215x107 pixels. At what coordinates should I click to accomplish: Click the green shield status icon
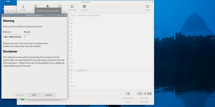(x=23, y=99)
